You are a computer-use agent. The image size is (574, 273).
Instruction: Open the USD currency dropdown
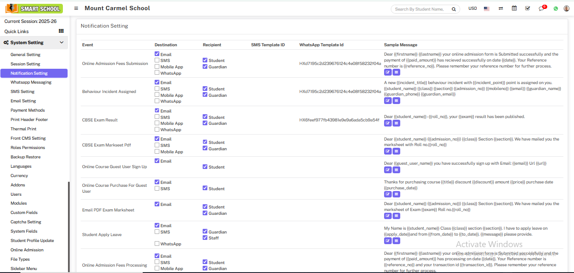(472, 8)
